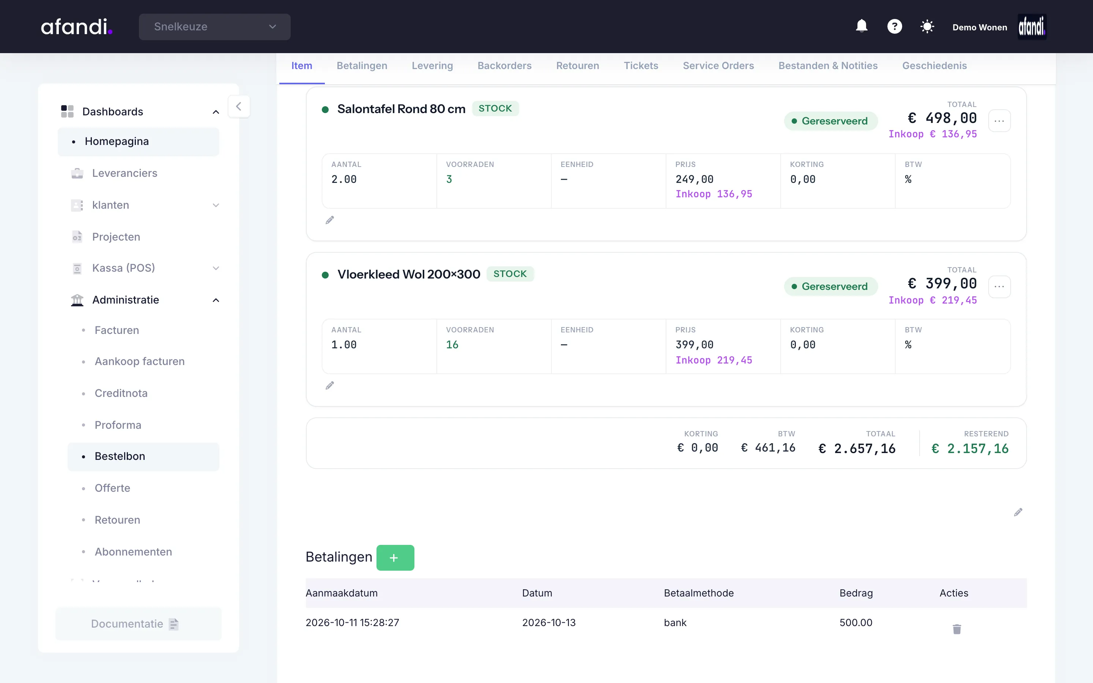Open the Geschiedenis tab
1093x683 pixels.
[934, 66]
